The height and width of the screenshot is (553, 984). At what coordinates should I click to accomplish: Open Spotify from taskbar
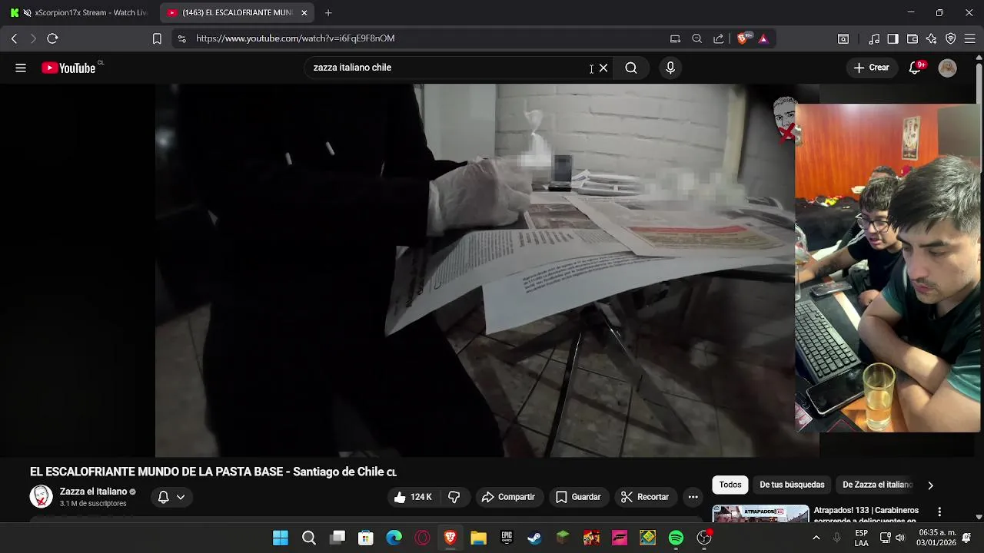(676, 538)
